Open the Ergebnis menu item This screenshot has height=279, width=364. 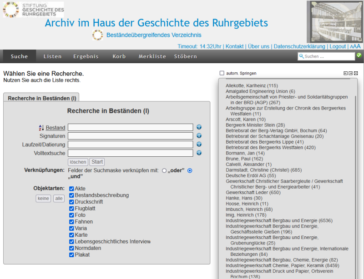point(86,56)
